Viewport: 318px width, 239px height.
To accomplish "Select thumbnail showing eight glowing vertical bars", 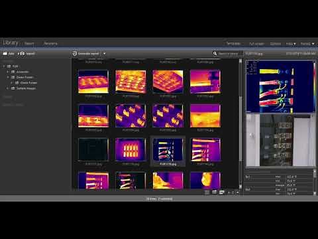I will [131, 149].
